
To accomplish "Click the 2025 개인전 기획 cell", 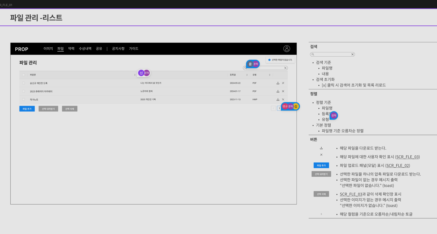I will pos(148,99).
